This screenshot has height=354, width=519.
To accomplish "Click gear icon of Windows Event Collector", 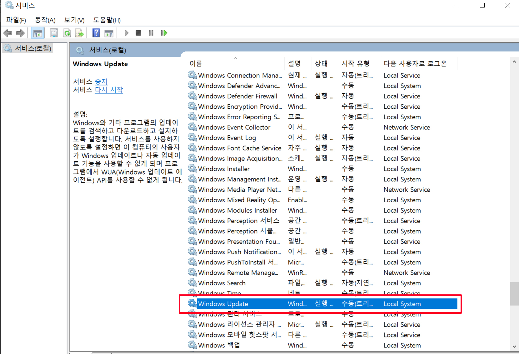I will [192, 127].
